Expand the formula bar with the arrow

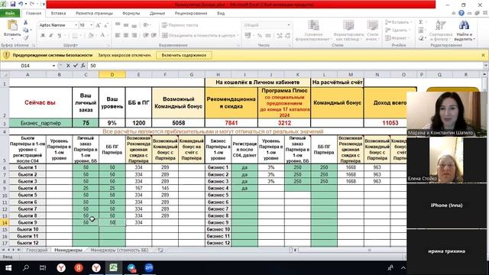click(x=485, y=66)
